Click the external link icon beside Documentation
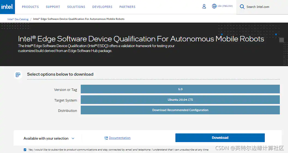288x153 pixels. pyautogui.click(x=106, y=138)
